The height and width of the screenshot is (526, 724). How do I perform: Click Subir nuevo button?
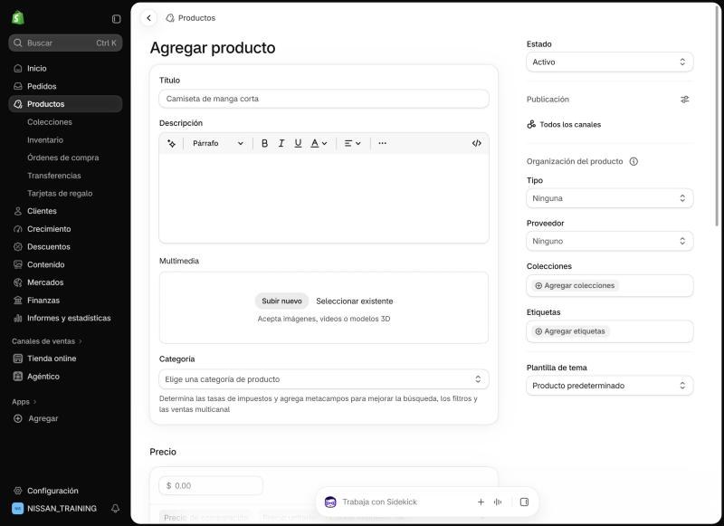click(x=281, y=301)
